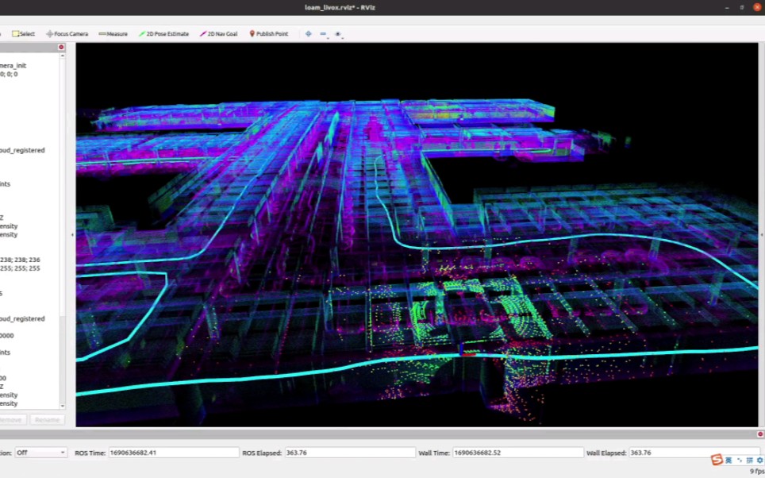
Task: Click the blue crosshair add-tool icon
Action: 309,34
